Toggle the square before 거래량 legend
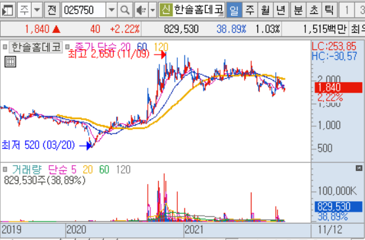The width and height of the screenshot is (365, 240). pos(5,170)
